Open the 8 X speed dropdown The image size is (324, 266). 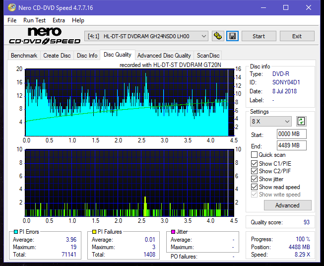(271, 121)
